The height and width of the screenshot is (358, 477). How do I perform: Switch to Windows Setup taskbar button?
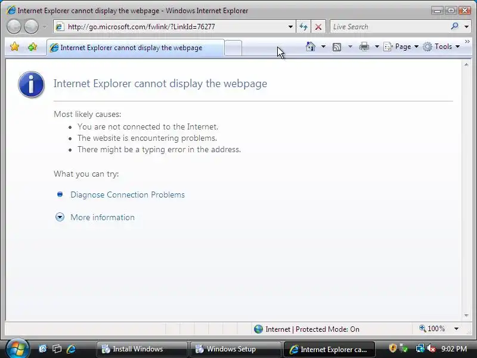point(236,349)
